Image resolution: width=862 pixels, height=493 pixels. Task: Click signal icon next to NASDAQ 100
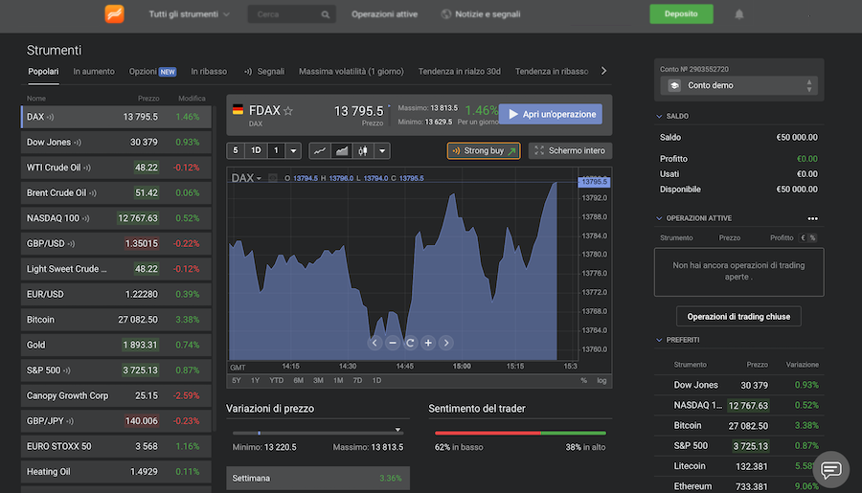click(86, 218)
